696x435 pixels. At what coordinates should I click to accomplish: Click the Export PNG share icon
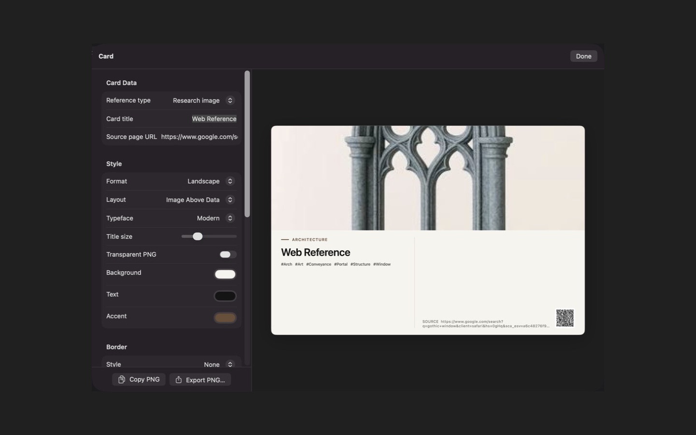point(178,380)
